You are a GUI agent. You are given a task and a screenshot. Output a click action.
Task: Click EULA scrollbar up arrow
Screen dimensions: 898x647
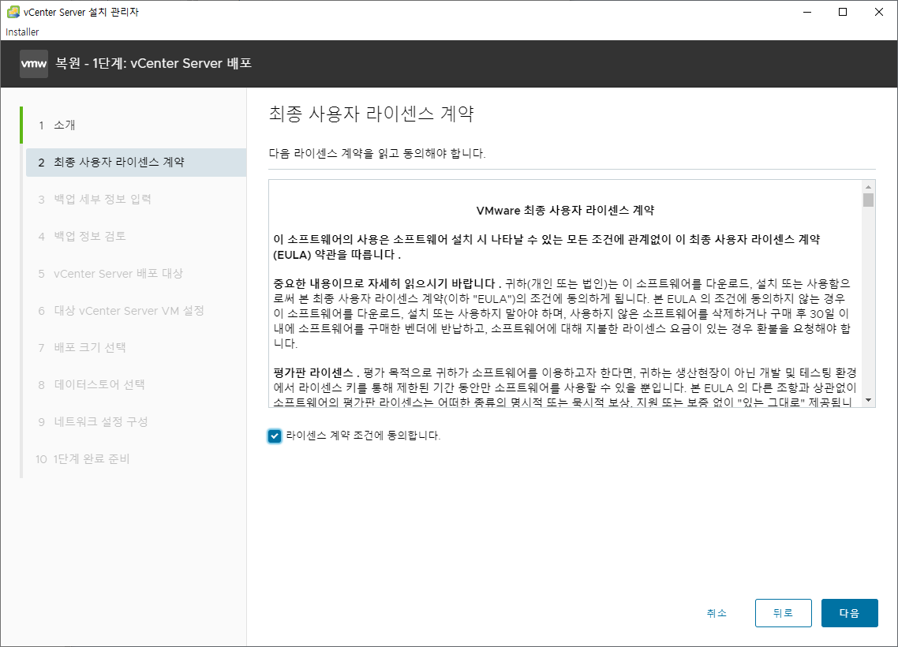click(868, 187)
